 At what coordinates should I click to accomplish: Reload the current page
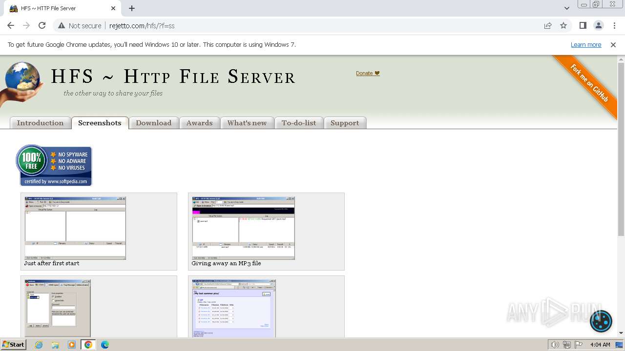[x=42, y=25]
